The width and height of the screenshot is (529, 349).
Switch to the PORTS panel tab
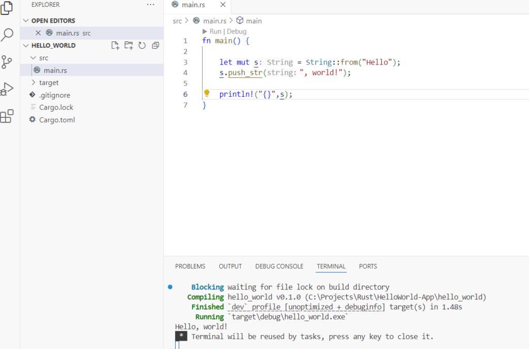click(x=368, y=266)
